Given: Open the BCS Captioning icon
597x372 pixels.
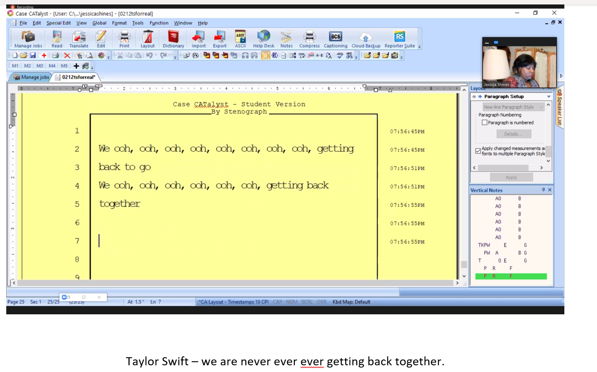Looking at the screenshot, I should [335, 39].
